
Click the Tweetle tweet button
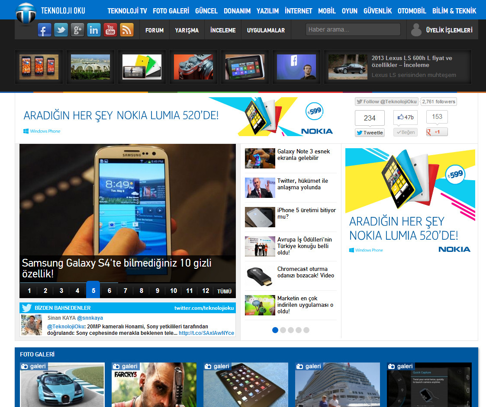pyautogui.click(x=370, y=133)
